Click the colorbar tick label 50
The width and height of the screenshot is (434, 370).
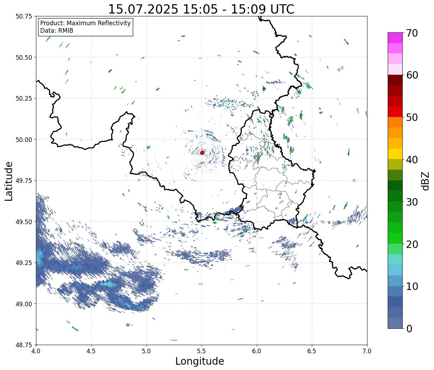[412, 117]
